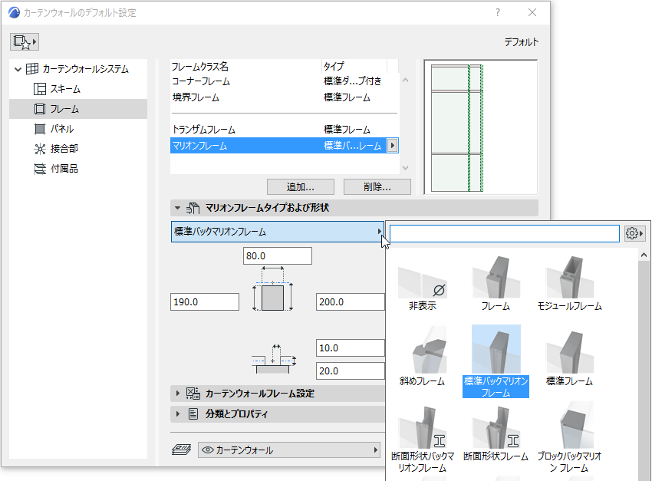Select the トランザムフレーム row
The height and width of the screenshot is (481, 652).
point(285,130)
